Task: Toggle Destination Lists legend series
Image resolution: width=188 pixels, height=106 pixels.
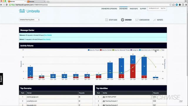Action: 145,50
